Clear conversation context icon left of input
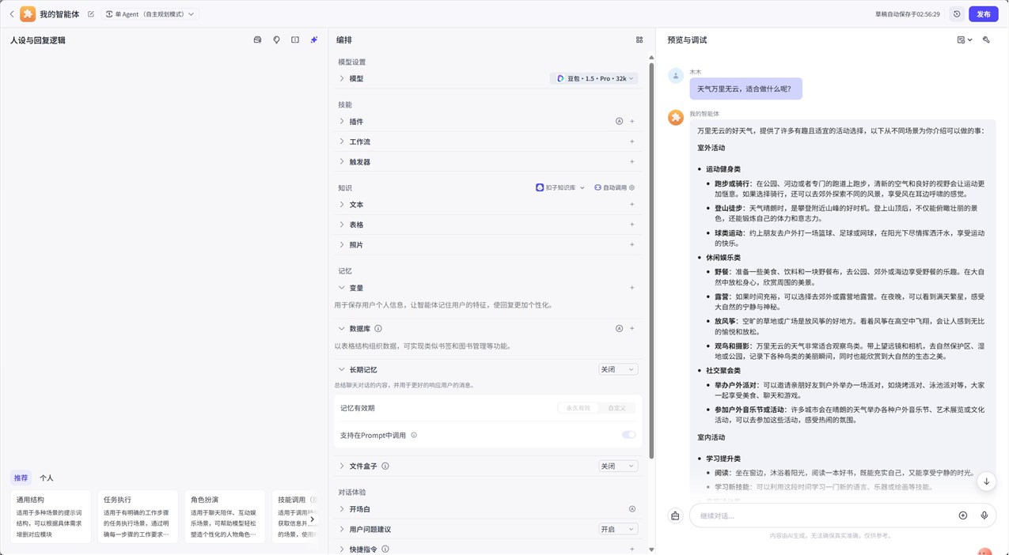 (x=675, y=515)
